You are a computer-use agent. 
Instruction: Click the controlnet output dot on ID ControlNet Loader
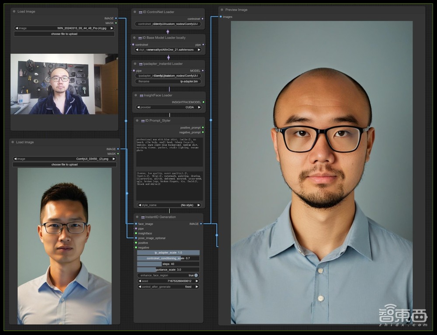tap(203, 18)
